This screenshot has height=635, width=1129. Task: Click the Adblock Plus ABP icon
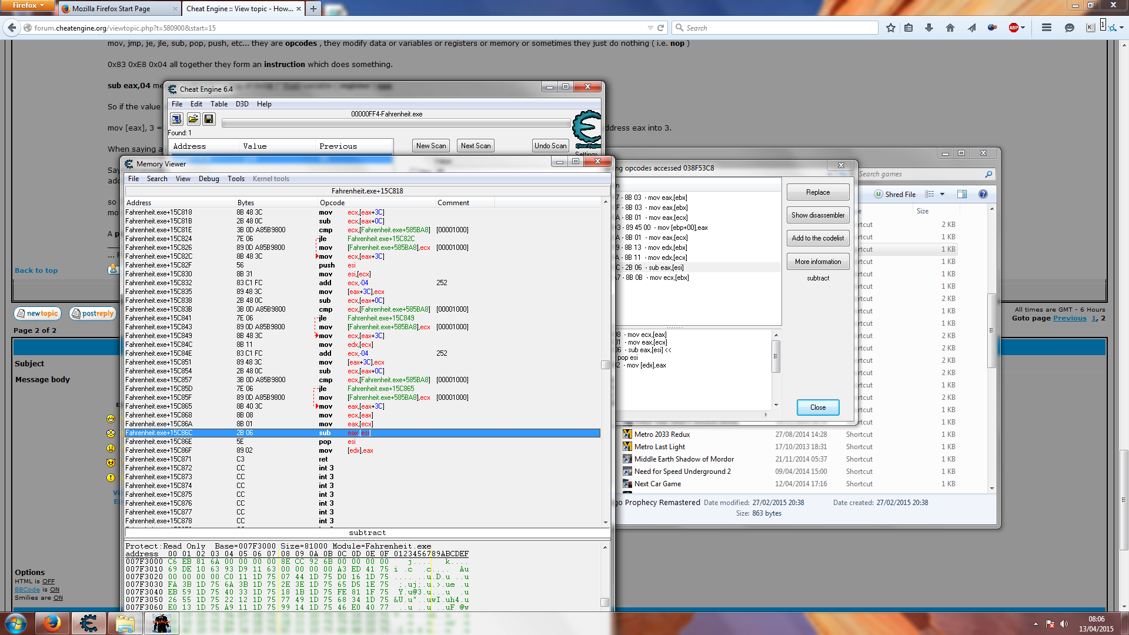(1013, 28)
